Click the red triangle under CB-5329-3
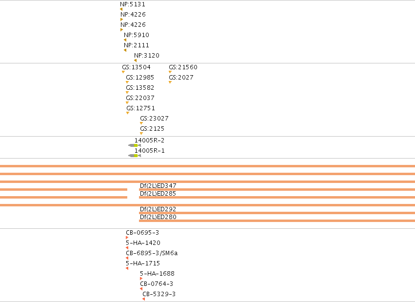Screen dimensions: 415x302 click(x=143, y=299)
